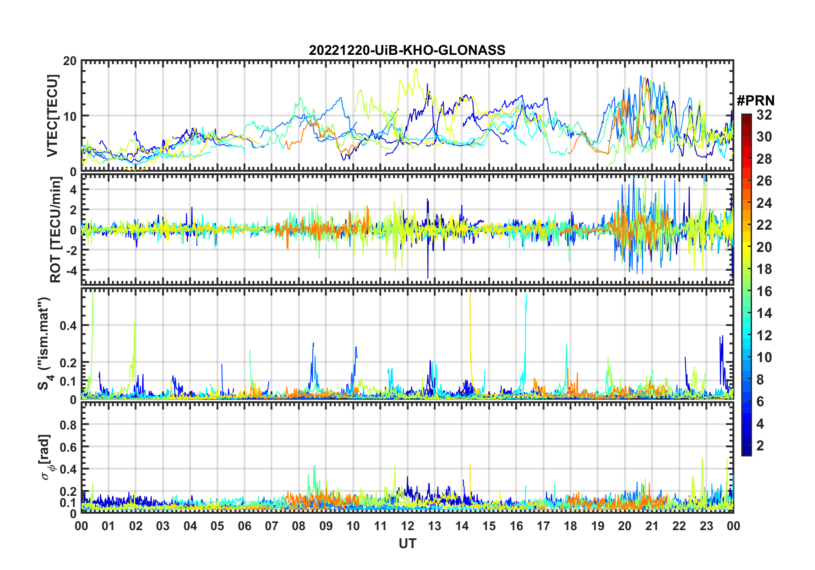Screen dimensions: 815x570
Task: Click inside the ROT plot panel
Action: pos(407,229)
